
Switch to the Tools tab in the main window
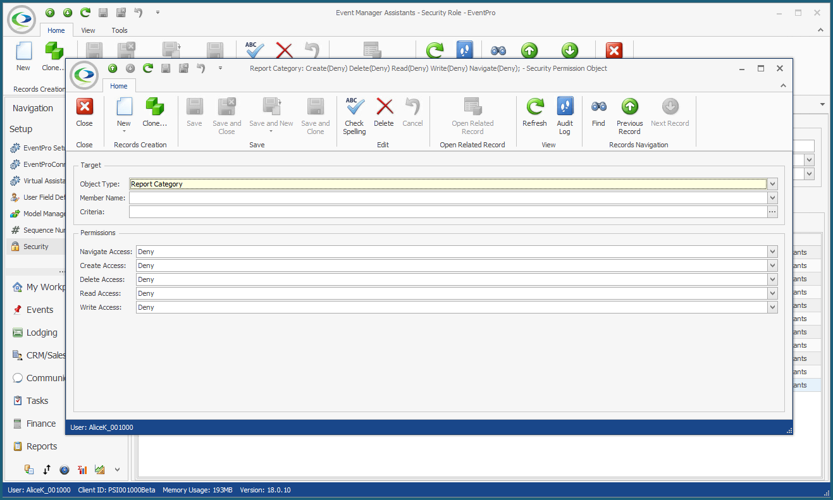coord(120,30)
